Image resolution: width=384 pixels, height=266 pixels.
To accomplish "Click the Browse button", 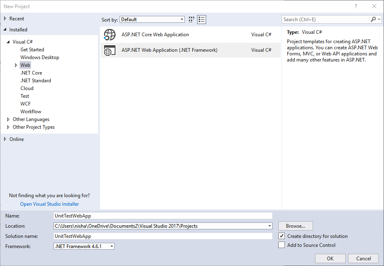I will point(295,226).
